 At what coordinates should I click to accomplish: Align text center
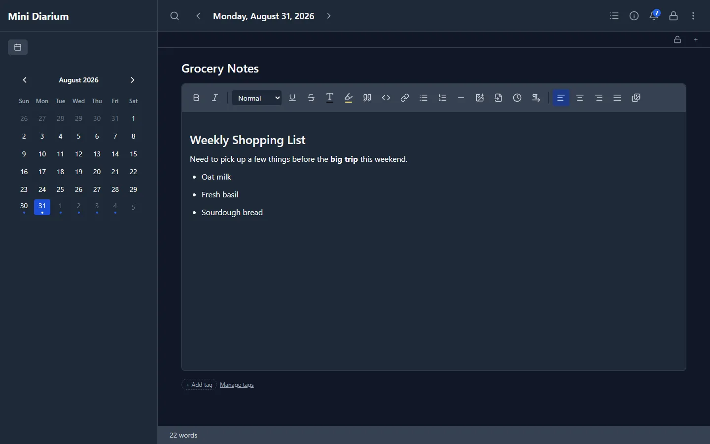pyautogui.click(x=580, y=98)
